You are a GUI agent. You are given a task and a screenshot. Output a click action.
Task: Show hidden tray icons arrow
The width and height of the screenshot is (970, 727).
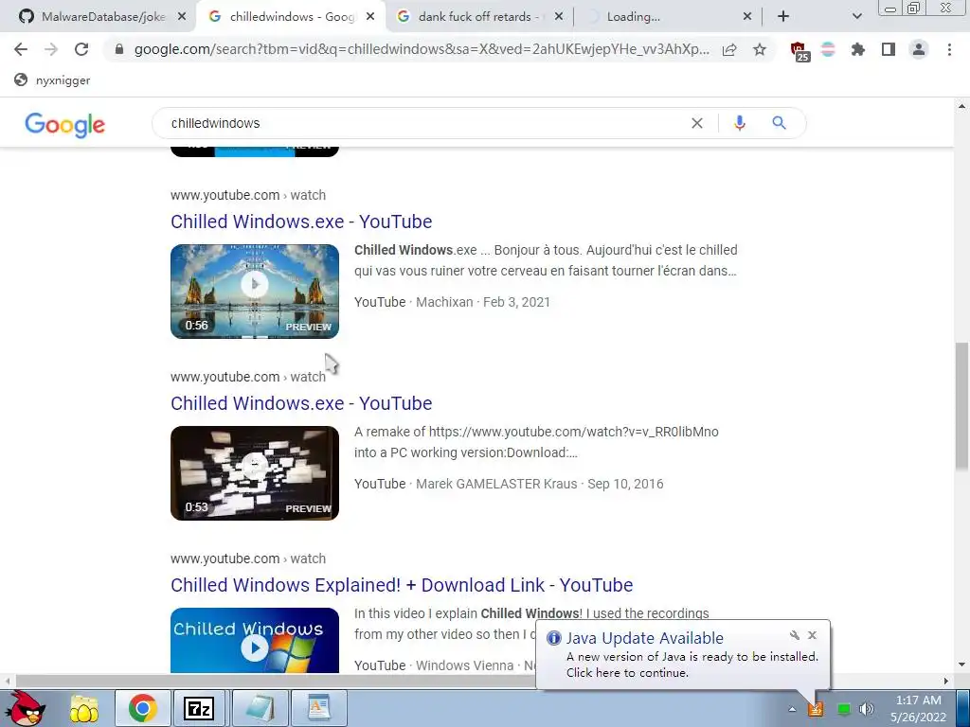pos(792,709)
